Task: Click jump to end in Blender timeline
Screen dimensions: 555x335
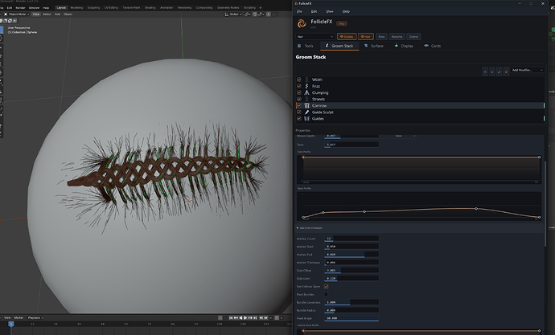Action: pyautogui.click(x=254, y=317)
